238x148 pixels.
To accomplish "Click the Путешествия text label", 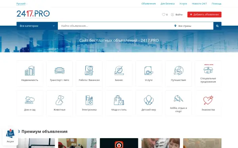I will [178, 80].
